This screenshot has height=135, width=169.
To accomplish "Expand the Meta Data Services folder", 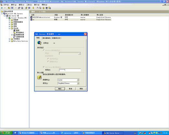I will 9,41.
